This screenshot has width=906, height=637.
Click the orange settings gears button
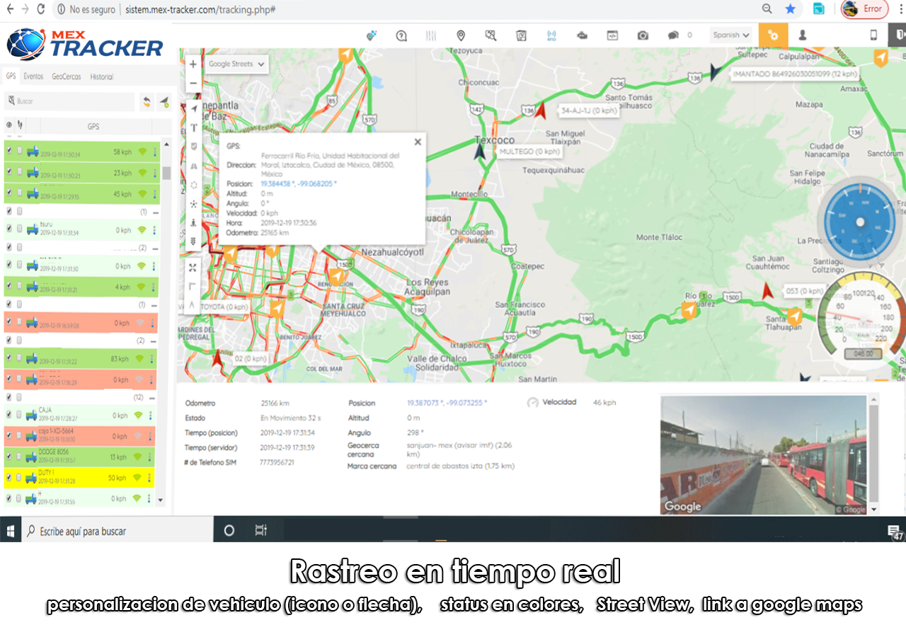[773, 35]
